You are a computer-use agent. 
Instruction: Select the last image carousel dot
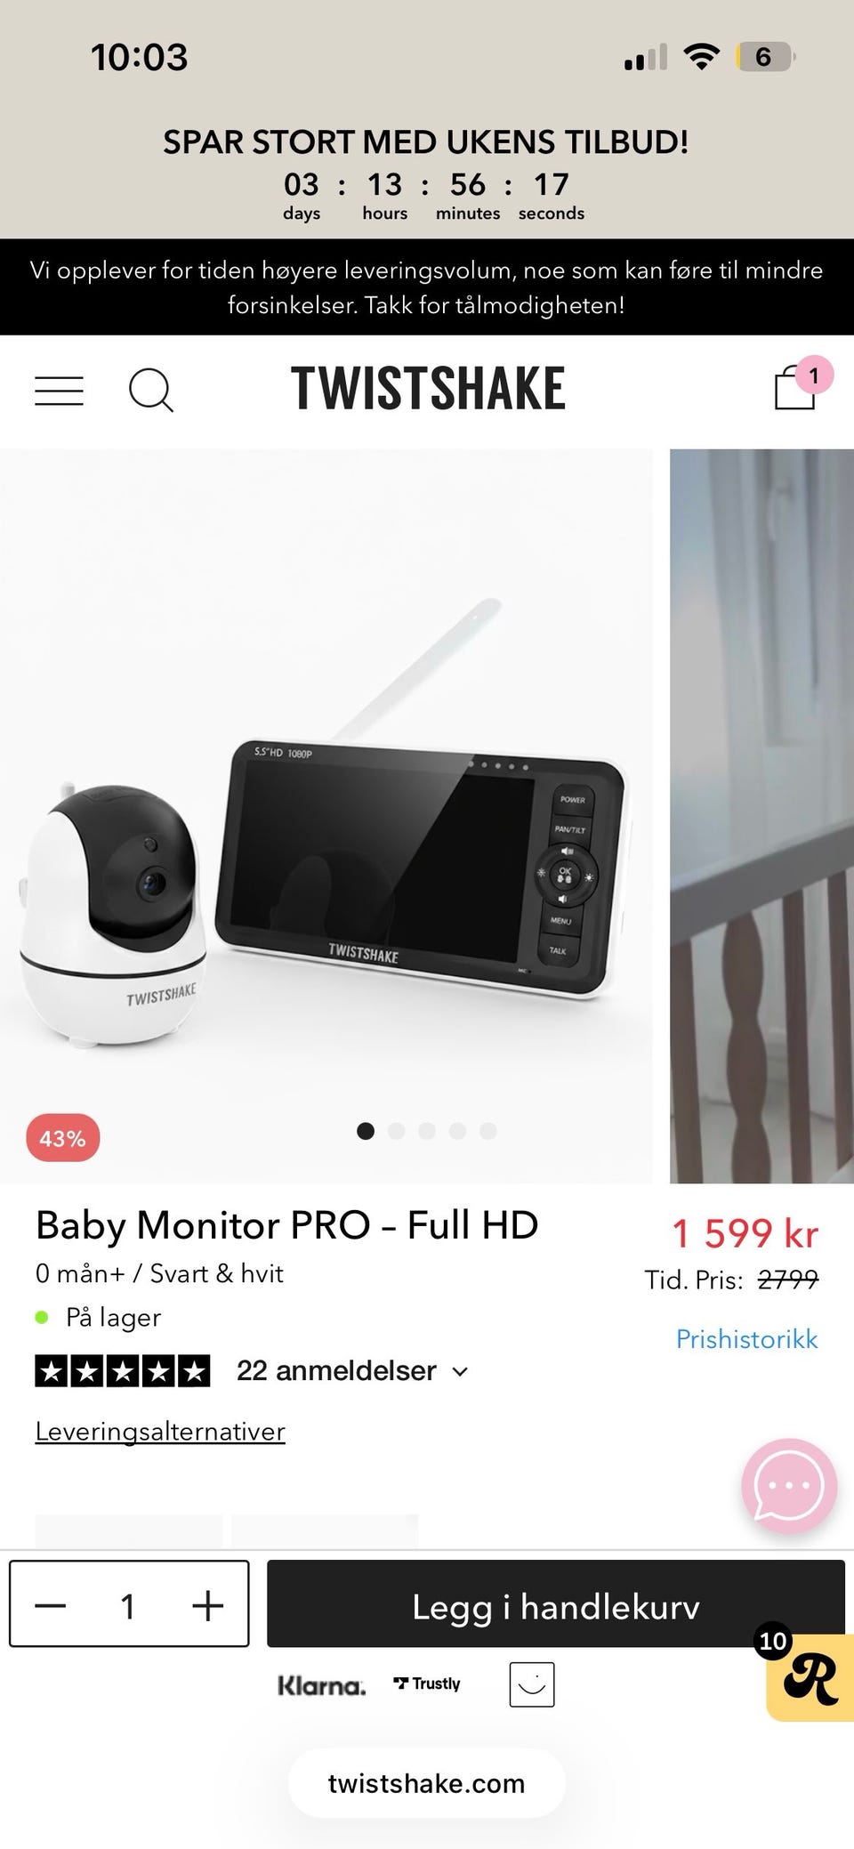point(487,1131)
